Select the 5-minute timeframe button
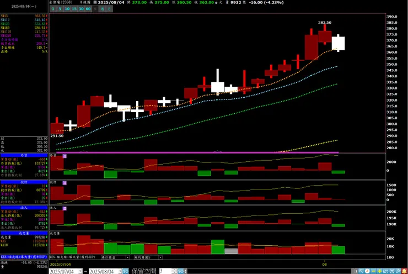This screenshot has height=274, width=408. 60,9
